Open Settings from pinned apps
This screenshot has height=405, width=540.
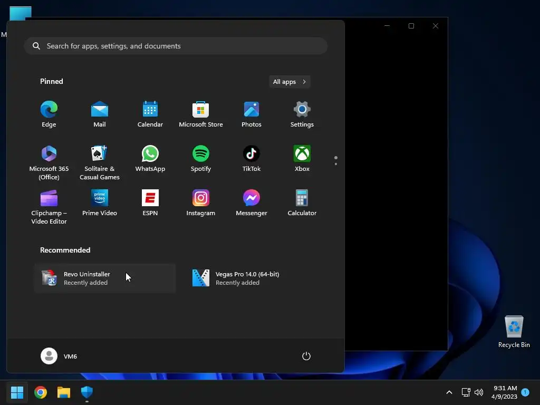302,114
